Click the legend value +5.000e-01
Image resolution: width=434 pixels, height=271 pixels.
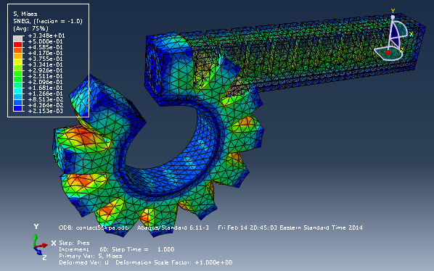[x=46, y=41]
